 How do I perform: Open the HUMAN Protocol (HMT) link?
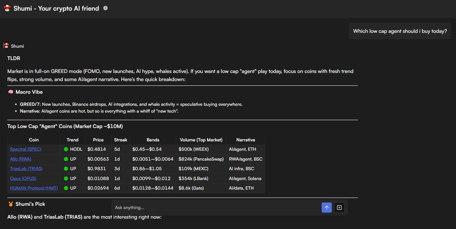point(33,188)
